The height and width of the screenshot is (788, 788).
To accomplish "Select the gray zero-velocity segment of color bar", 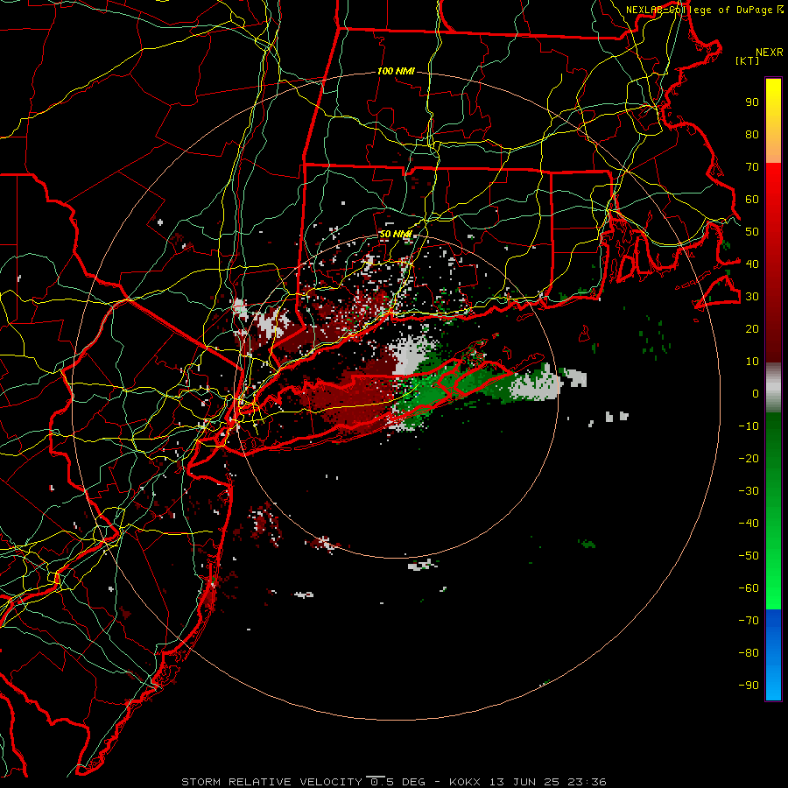I will [x=773, y=388].
